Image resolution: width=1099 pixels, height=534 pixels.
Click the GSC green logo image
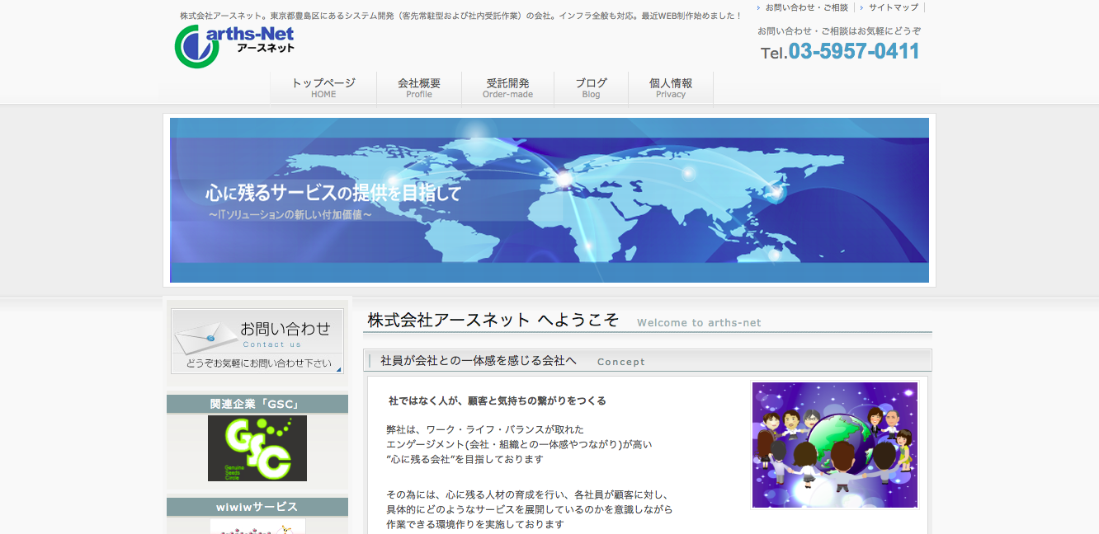[x=256, y=448]
